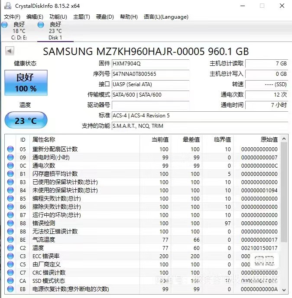Click the power on count 12 次
Screen dimensions: 292x298
tap(267, 95)
